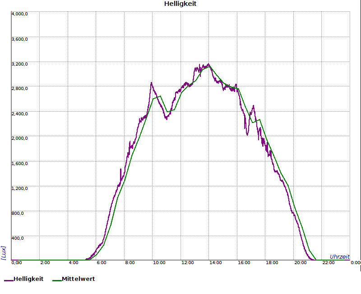The image size is (361, 294).
Task: Click the 16:00 time label
Action: [244, 263]
